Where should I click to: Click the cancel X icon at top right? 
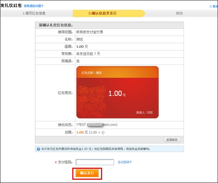tap(211, 6)
